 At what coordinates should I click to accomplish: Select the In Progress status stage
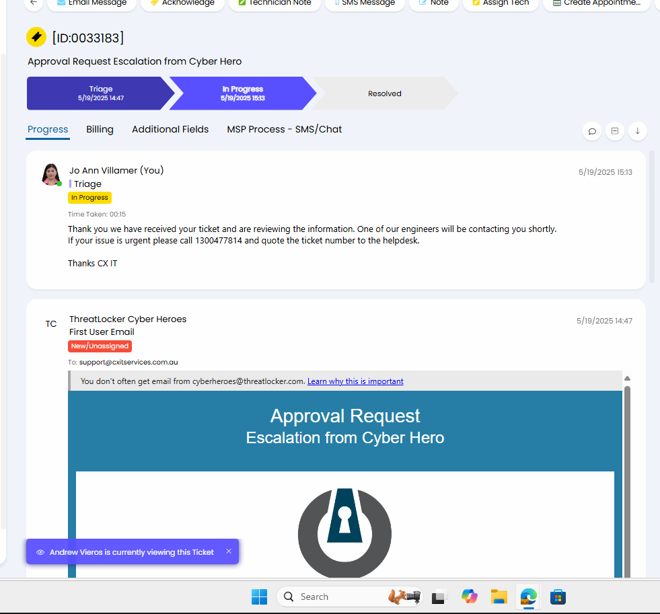pos(243,93)
